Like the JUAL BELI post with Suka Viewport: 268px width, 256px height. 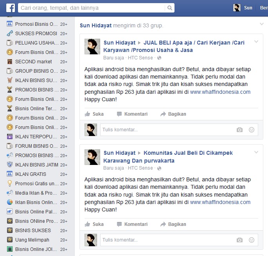pos(94,114)
